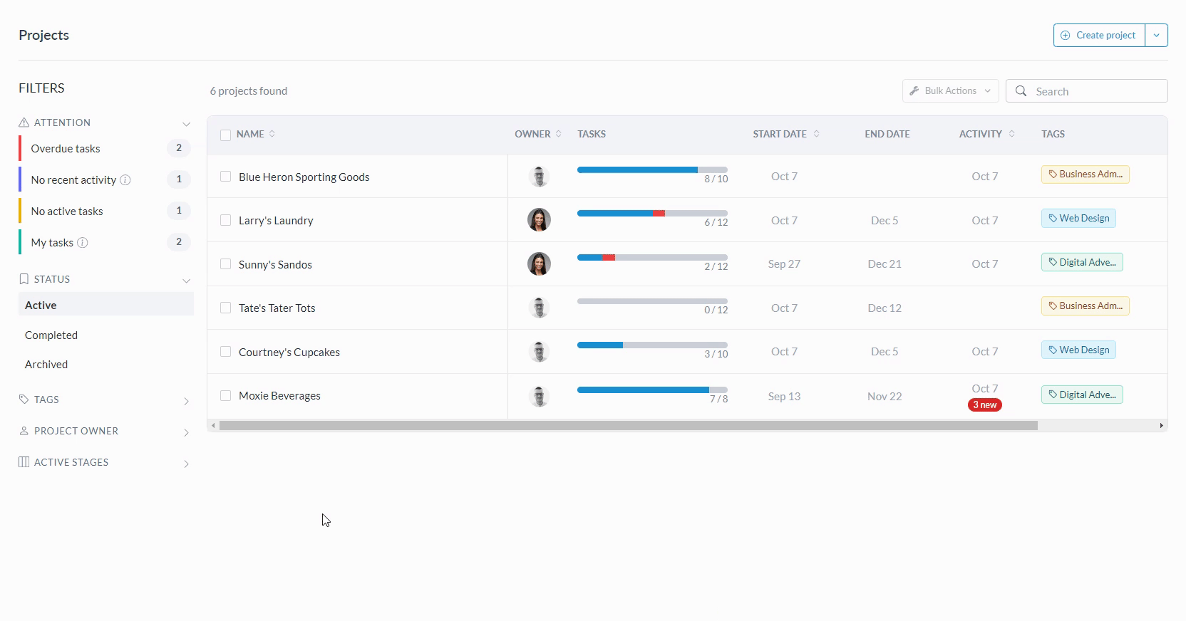Click the info icon beside No recent activity
The width and height of the screenshot is (1186, 621).
click(125, 180)
